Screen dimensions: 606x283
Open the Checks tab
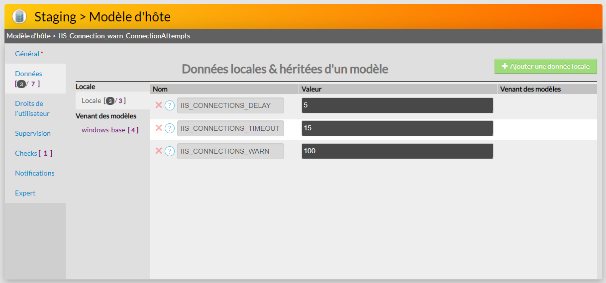point(26,153)
